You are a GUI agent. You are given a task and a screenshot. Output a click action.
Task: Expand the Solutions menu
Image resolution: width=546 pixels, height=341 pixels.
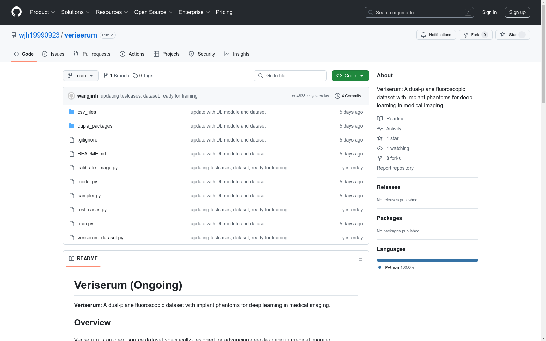click(75, 12)
